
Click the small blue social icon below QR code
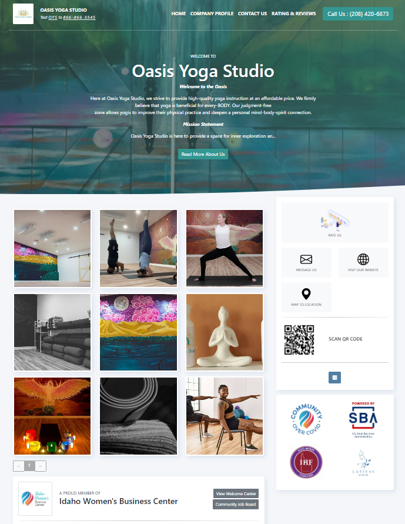click(334, 378)
